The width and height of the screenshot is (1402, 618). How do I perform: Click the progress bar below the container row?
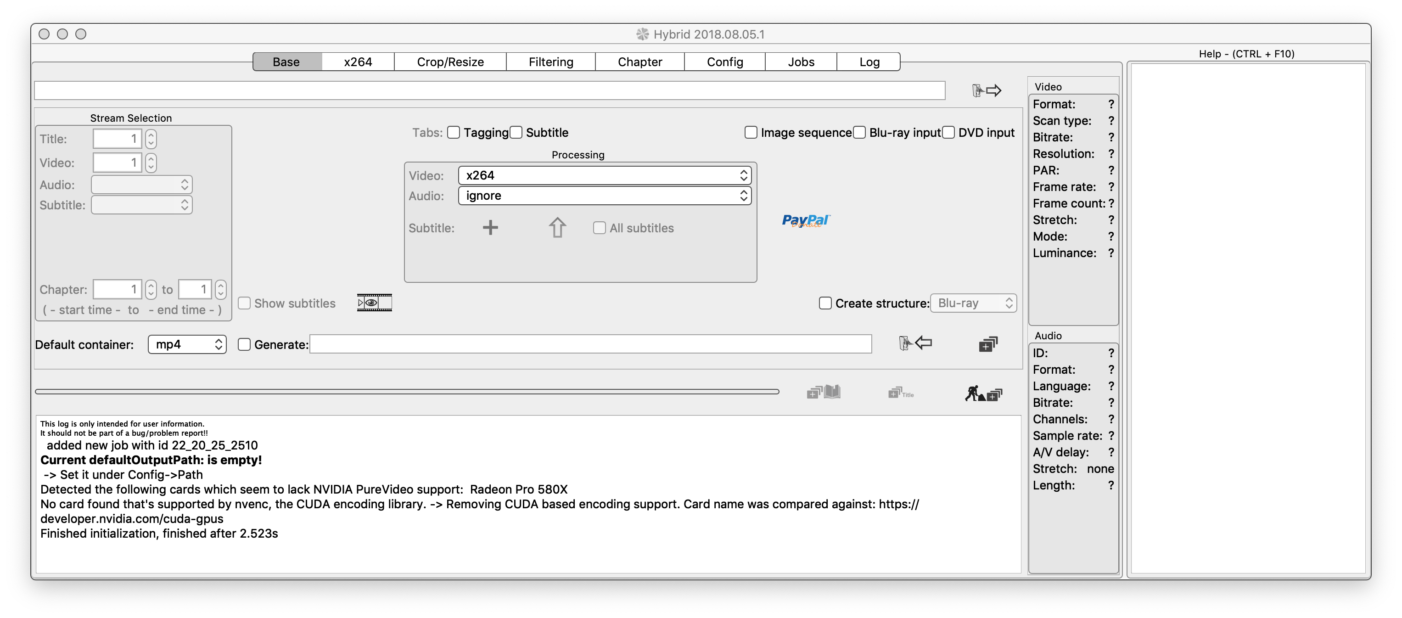(x=407, y=392)
